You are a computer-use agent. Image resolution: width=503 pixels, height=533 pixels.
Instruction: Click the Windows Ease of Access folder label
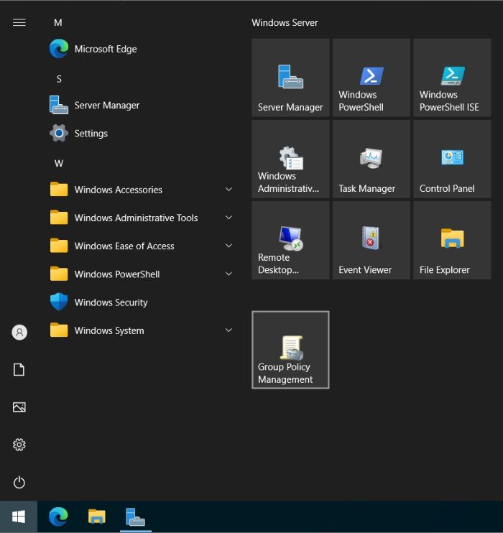point(124,246)
